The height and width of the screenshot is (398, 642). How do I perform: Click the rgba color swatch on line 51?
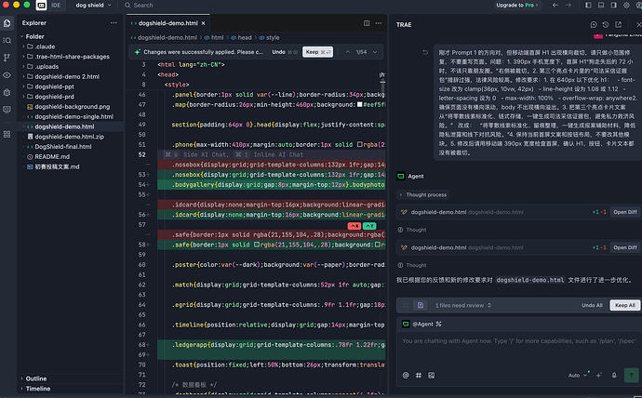(x=359, y=145)
